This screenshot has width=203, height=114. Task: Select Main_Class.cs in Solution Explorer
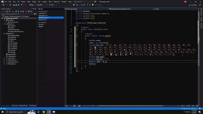coord(12,64)
